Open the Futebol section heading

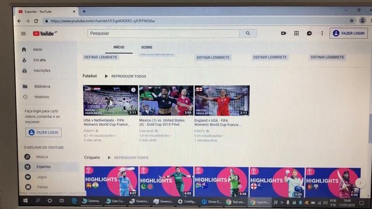pyautogui.click(x=90, y=76)
